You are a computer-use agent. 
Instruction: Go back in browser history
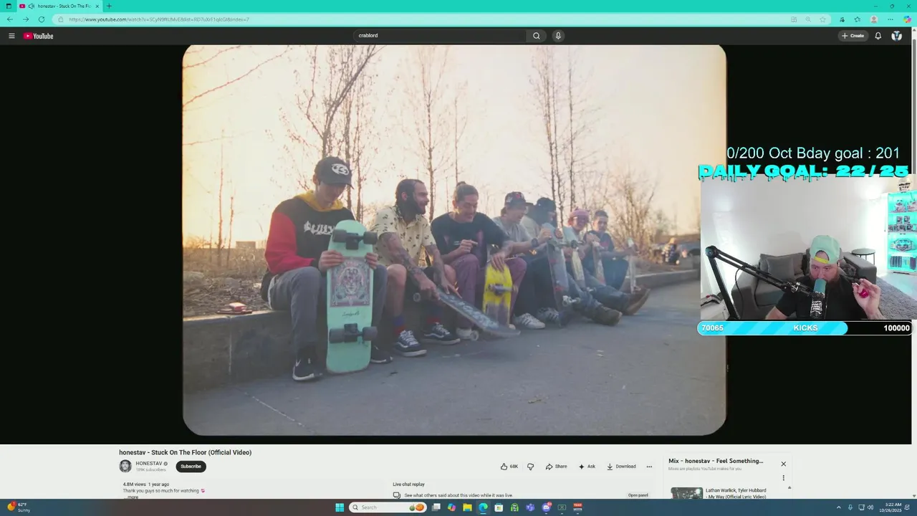point(10,19)
